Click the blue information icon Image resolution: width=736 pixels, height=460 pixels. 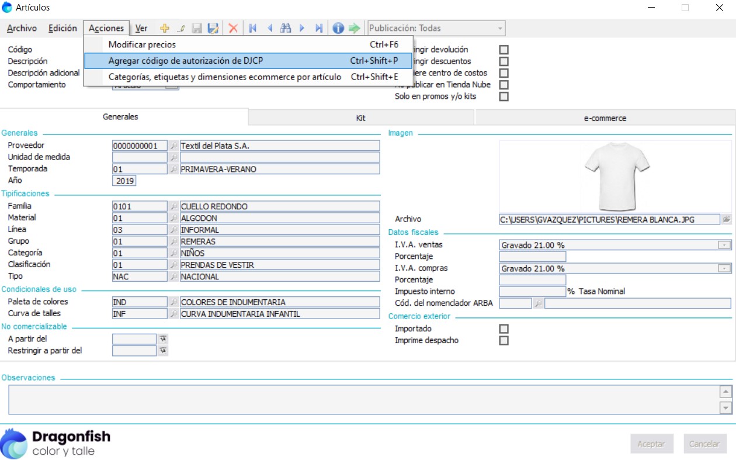(x=338, y=28)
